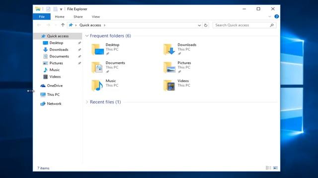
Task: Open the address bar history dropdown
Action: point(199,25)
